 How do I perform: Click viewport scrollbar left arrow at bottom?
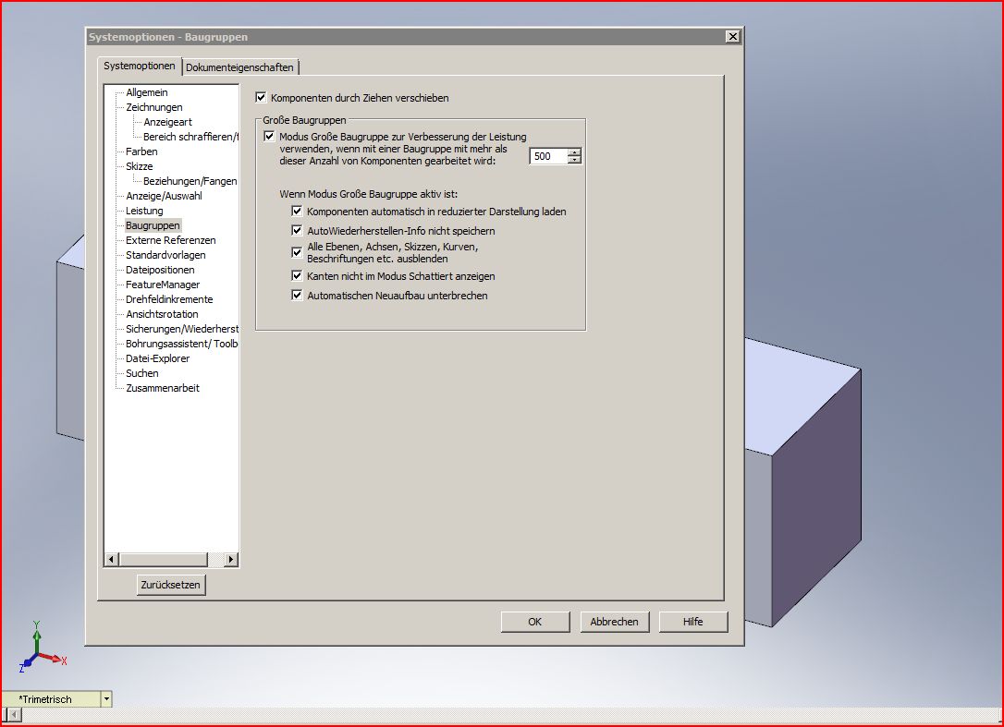click(x=12, y=715)
